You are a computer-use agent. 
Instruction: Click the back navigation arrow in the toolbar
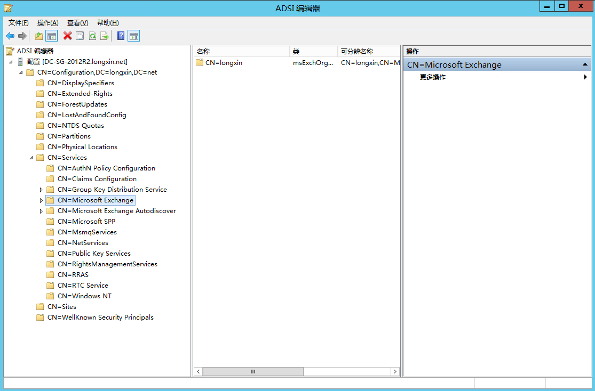(10, 36)
